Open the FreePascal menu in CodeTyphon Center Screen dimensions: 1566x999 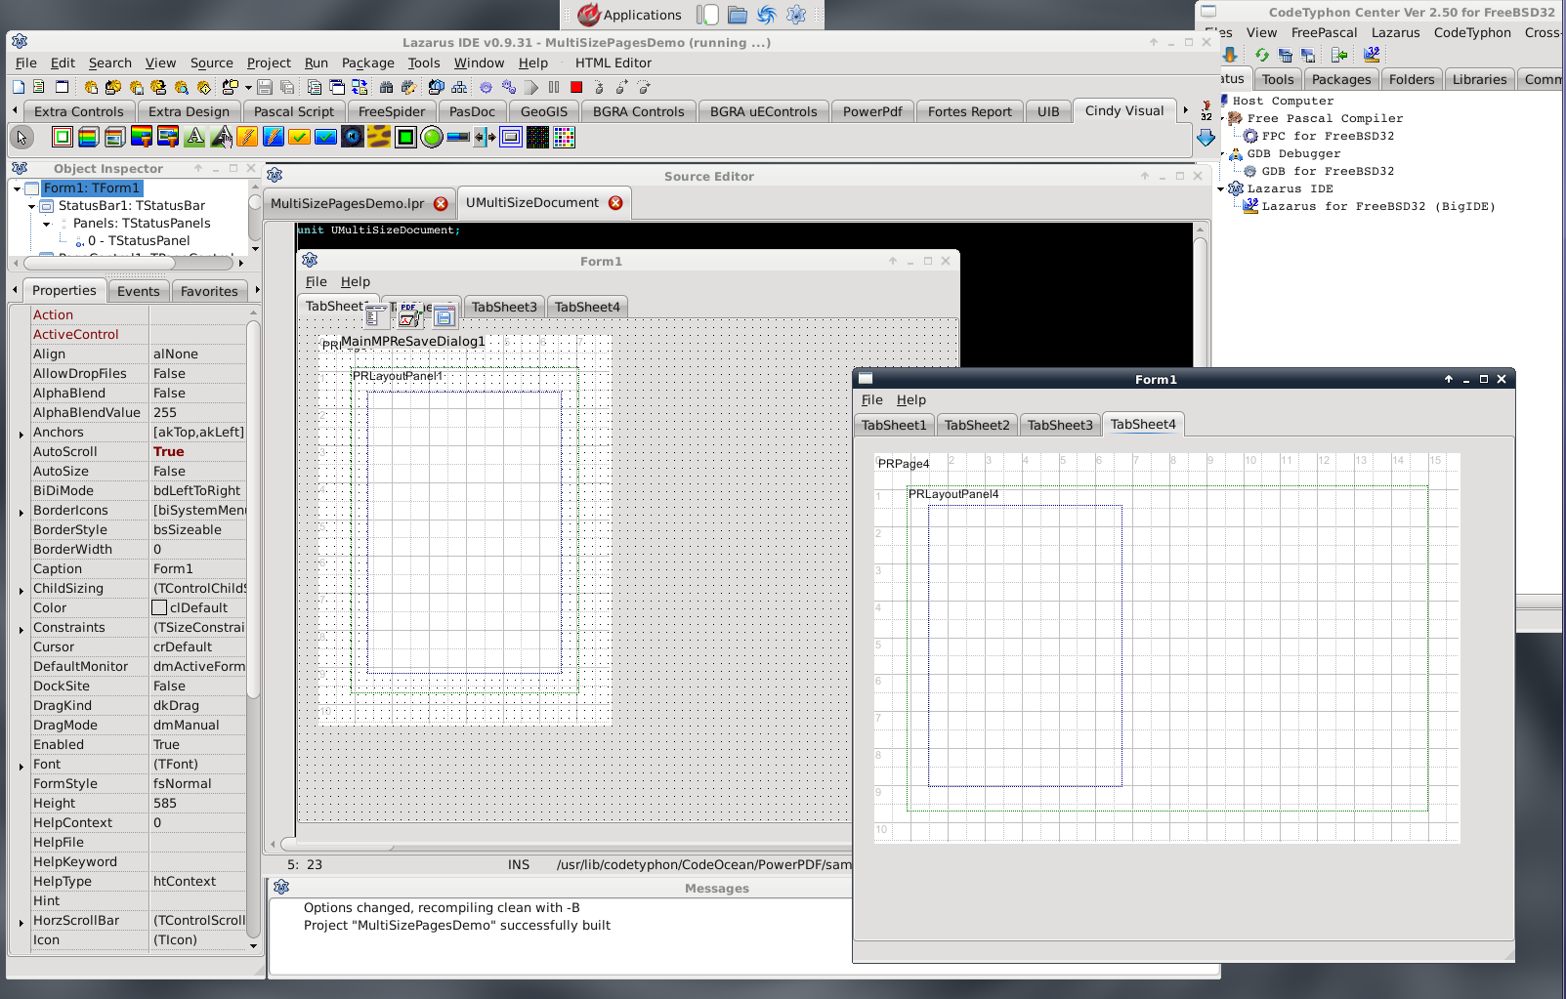1324,32
